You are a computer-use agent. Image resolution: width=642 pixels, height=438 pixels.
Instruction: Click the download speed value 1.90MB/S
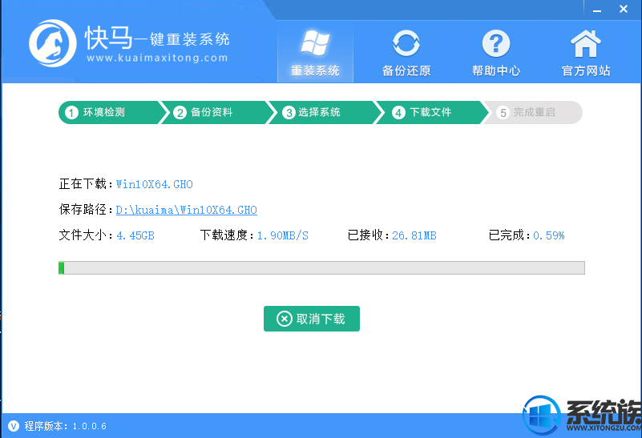pos(282,235)
